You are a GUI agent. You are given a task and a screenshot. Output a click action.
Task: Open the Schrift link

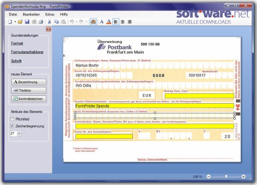tap(16, 61)
